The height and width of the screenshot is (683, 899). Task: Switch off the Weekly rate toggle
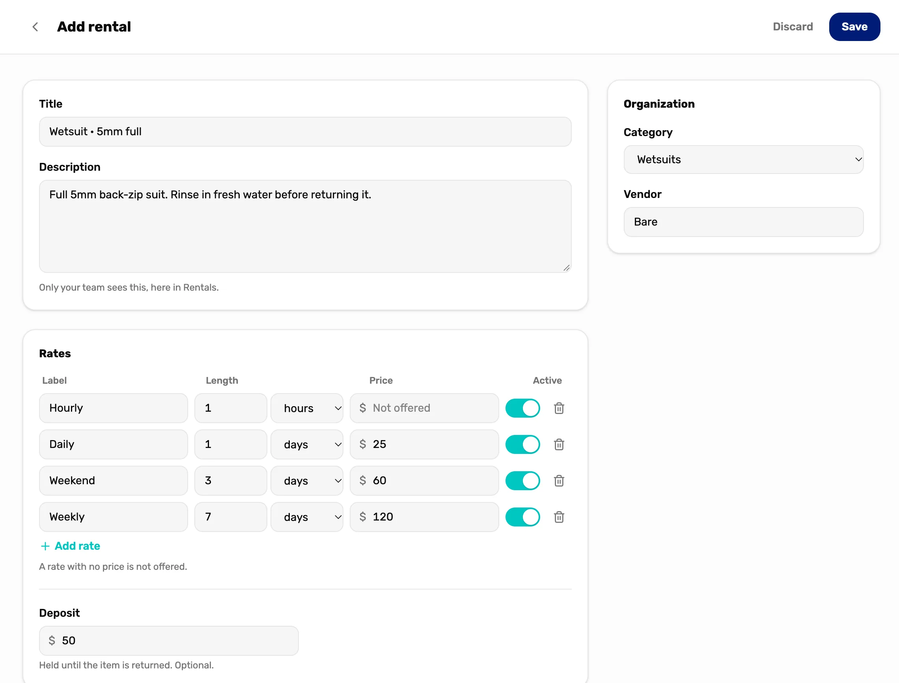click(523, 517)
